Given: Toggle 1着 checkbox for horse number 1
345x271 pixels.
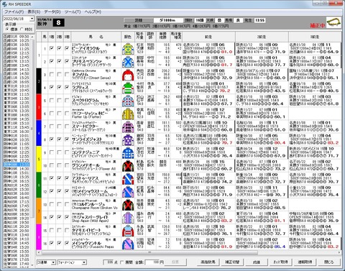Looking at the screenshot, I should [x=52, y=48].
